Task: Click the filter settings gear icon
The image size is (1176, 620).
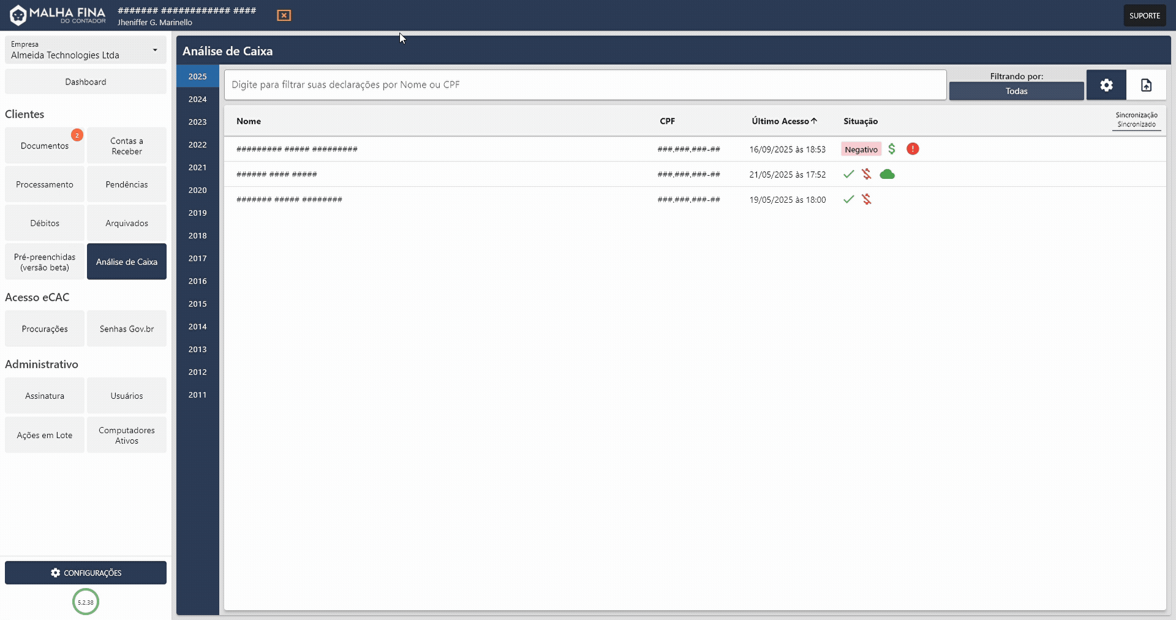Action: pyautogui.click(x=1106, y=85)
